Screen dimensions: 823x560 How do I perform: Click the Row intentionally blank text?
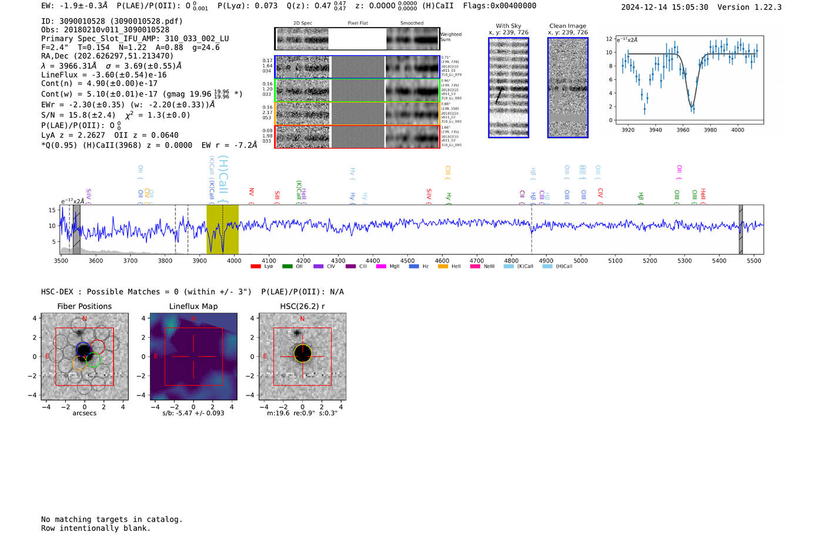(96, 528)
